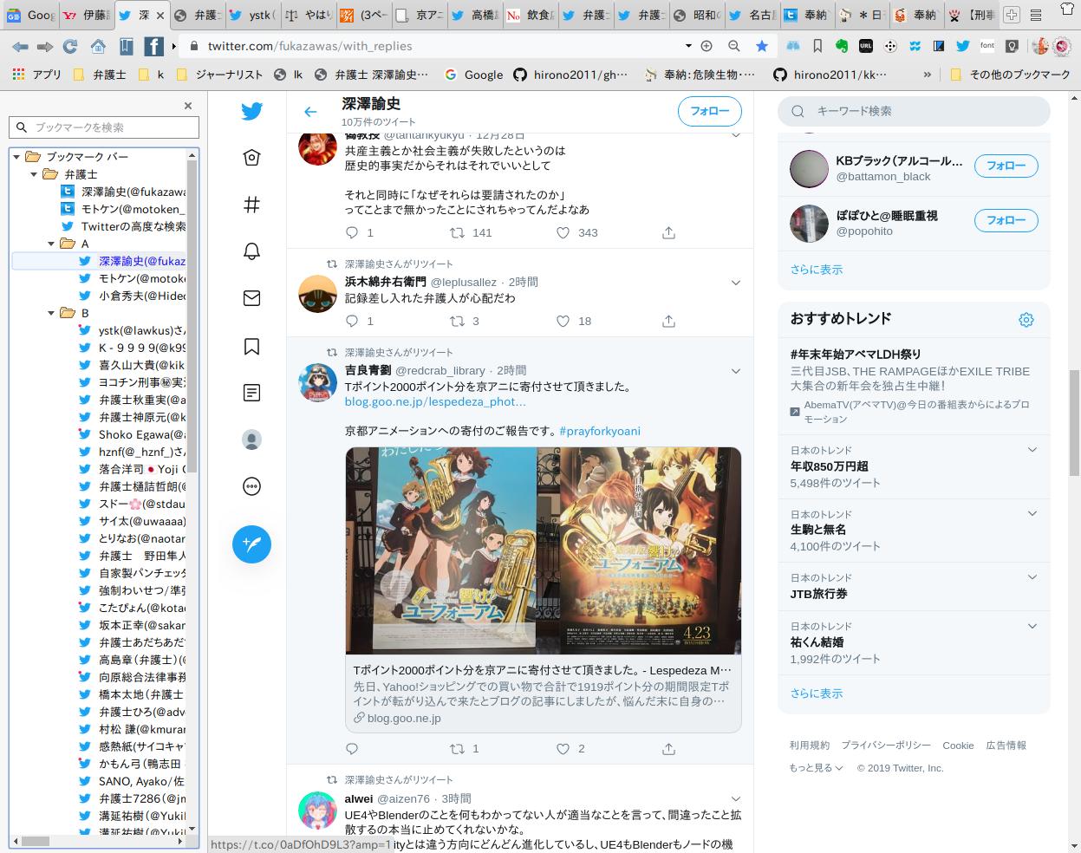The image size is (1081, 853).
Task: Compose a new tweet with the blue feather button
Action: (x=251, y=544)
